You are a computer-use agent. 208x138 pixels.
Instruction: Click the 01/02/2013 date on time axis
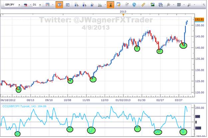pos(122,100)
